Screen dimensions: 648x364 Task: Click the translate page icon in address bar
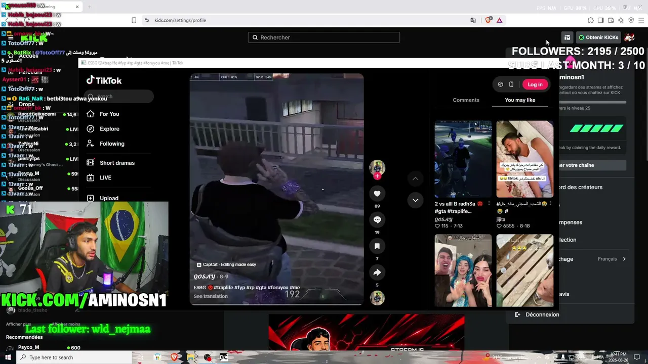pyautogui.click(x=473, y=20)
